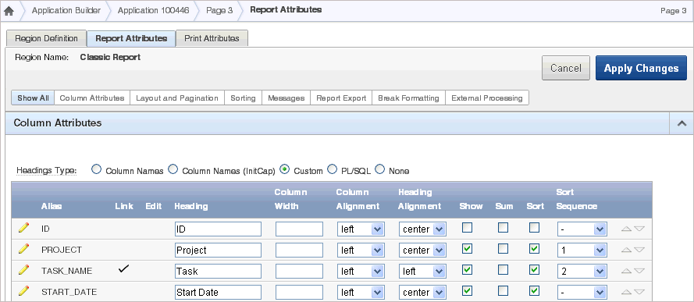
Task: Open TASK_NAME sort sequence dropdown
Action: tap(582, 271)
